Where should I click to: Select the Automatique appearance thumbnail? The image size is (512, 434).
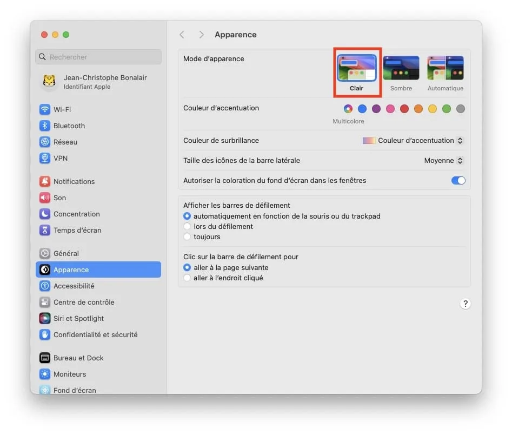pyautogui.click(x=445, y=68)
